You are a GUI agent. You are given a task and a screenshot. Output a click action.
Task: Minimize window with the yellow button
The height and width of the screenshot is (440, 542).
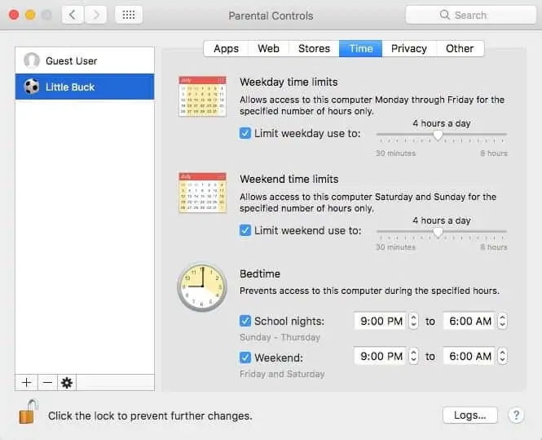tap(30, 15)
